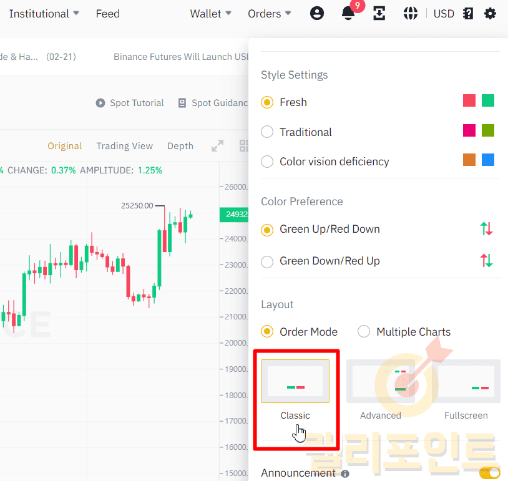Open the language globe icon
This screenshot has width=508, height=481.
tap(410, 13)
